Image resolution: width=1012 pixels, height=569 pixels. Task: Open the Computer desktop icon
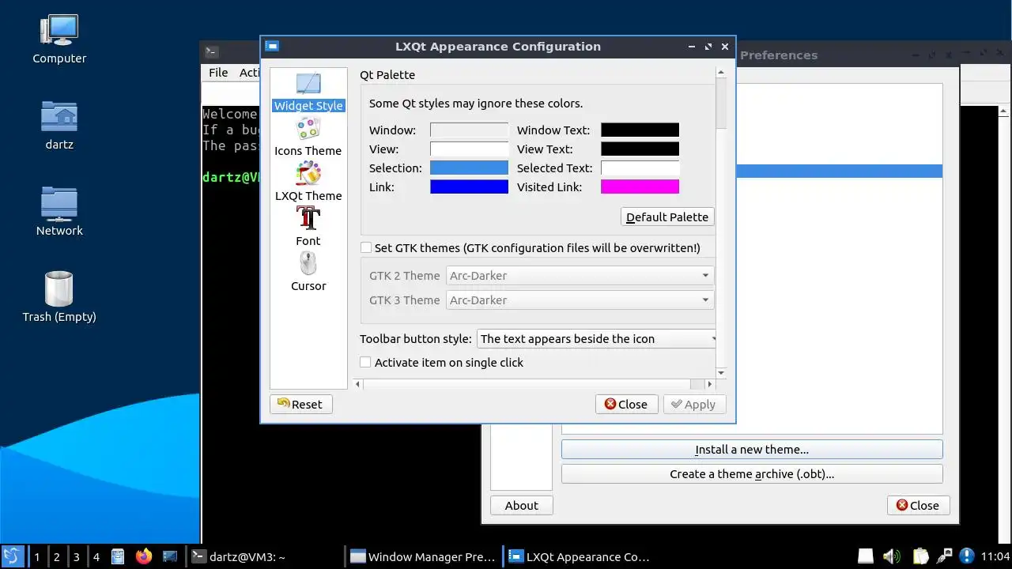coord(59,40)
